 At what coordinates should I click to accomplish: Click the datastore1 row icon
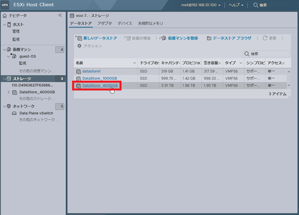(78, 71)
